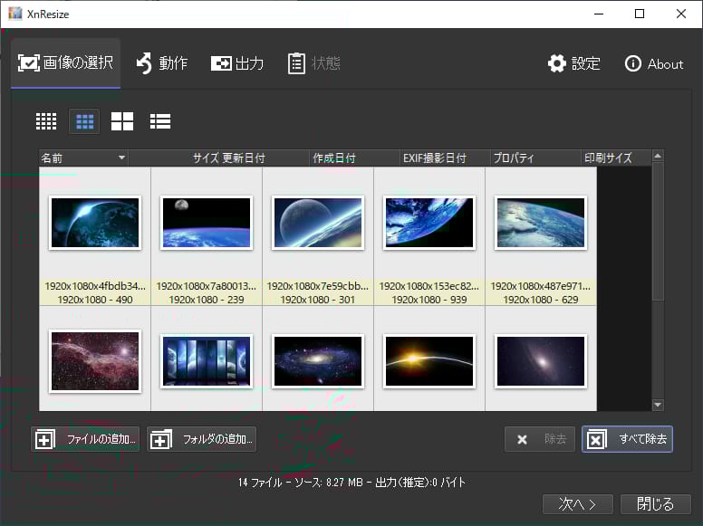The width and height of the screenshot is (703, 526).
Task: Click file label 1920x1080 - 629
Action: click(x=541, y=300)
